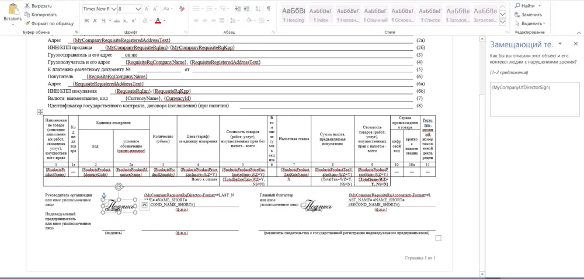Apply Обычный style from gallery
Viewport: 584px width, 279px height.
[376, 15]
